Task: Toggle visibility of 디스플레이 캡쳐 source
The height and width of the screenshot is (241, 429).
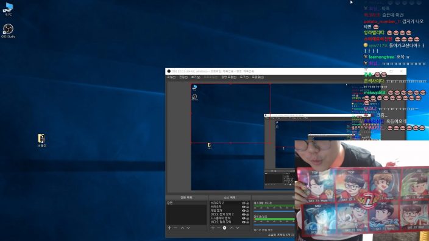Action: [x=243, y=218]
